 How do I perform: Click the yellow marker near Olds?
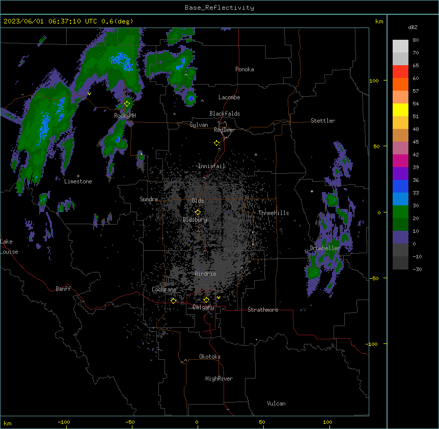point(198,212)
